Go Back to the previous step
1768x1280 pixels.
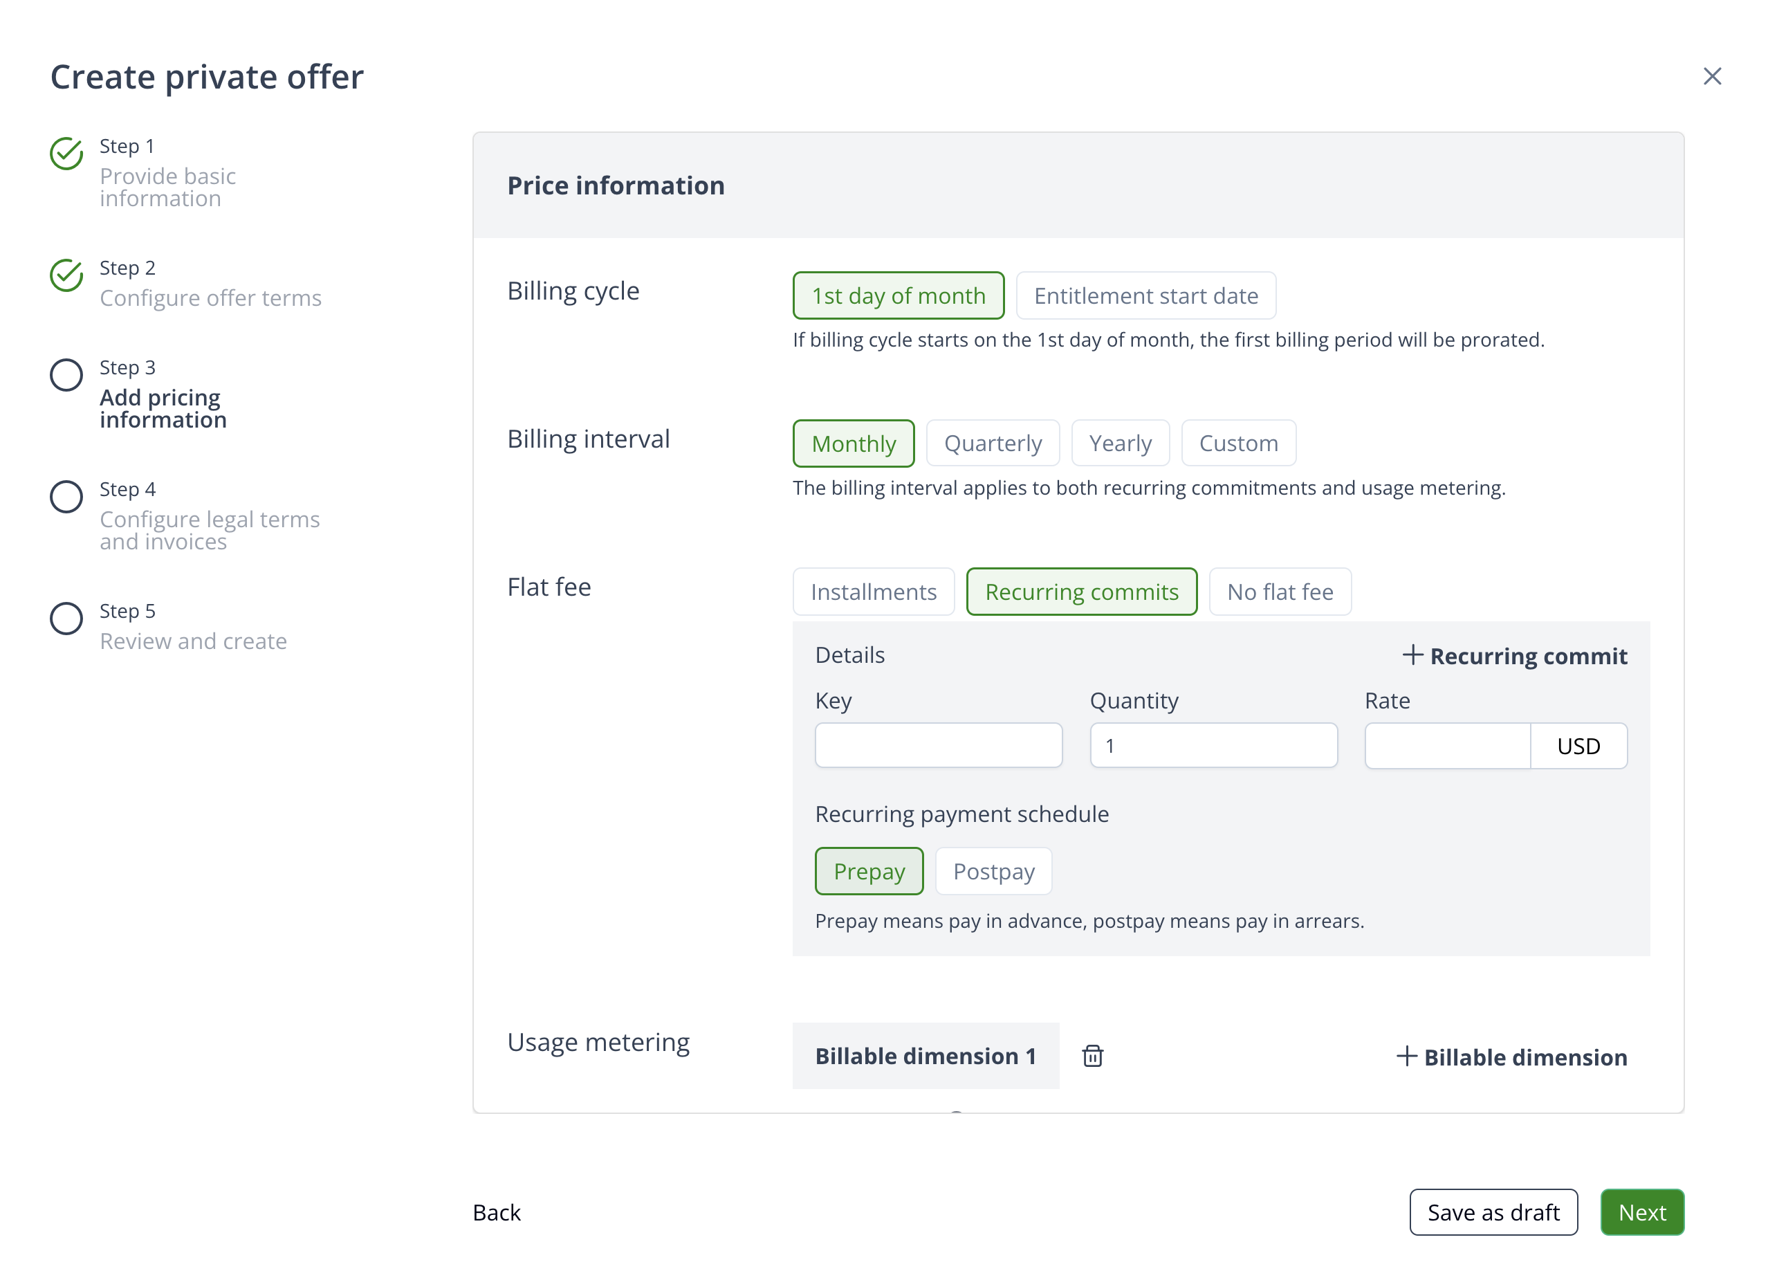(497, 1212)
